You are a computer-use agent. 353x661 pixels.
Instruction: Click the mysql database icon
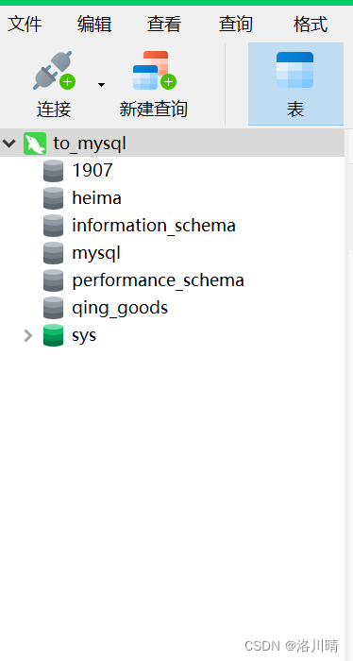point(54,253)
